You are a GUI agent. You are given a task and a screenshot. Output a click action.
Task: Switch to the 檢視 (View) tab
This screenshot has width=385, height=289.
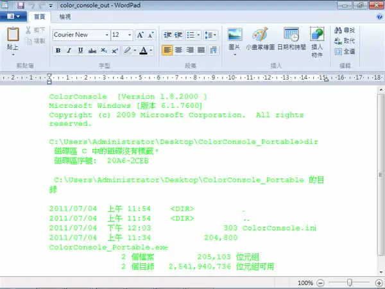pyautogui.click(x=65, y=17)
